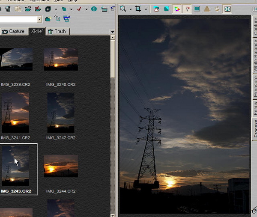The width and height of the screenshot is (257, 217).
Task: Select the IMG_3239.CR2 thumbnail
Action: [x=16, y=59]
